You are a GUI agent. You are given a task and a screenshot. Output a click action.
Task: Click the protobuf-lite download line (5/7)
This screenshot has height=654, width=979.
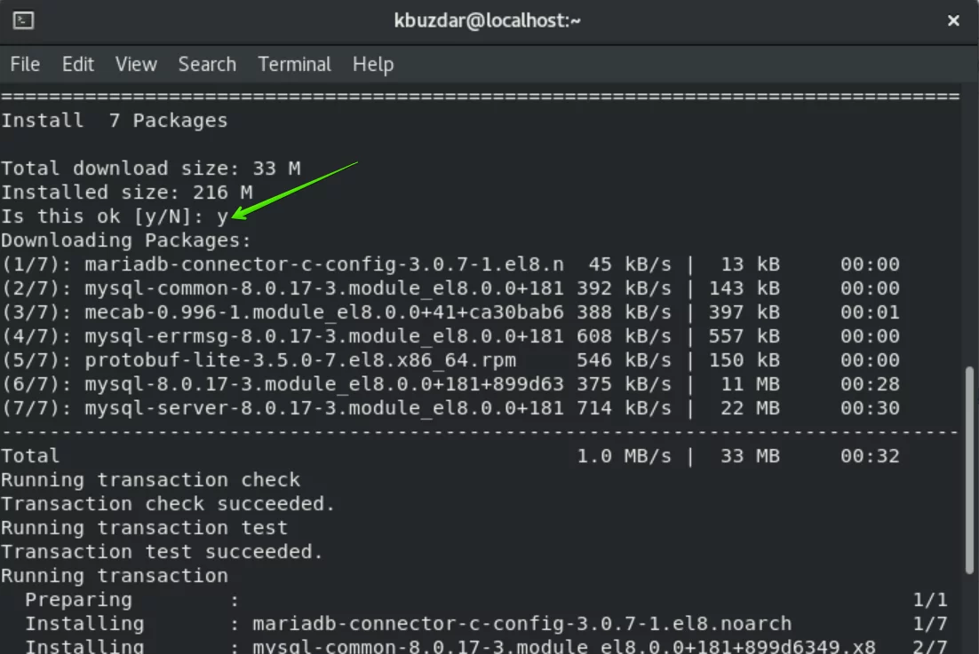pyautogui.click(x=450, y=360)
